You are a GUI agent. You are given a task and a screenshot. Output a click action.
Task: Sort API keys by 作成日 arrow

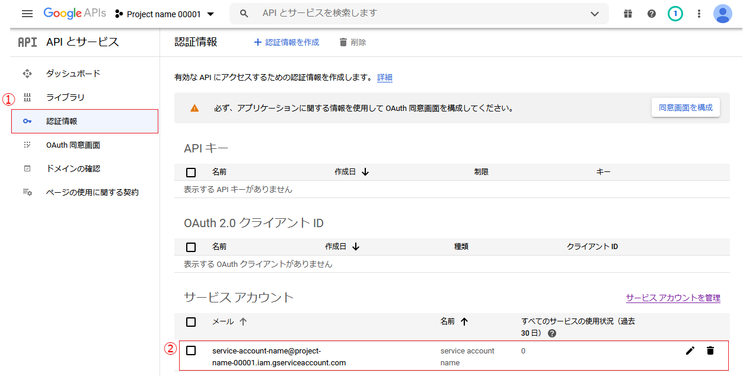[x=365, y=172]
